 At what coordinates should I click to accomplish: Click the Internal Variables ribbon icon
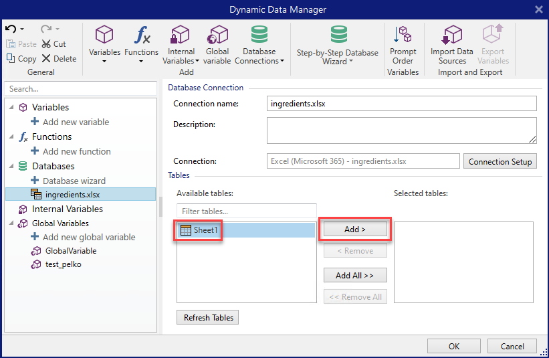point(181,36)
